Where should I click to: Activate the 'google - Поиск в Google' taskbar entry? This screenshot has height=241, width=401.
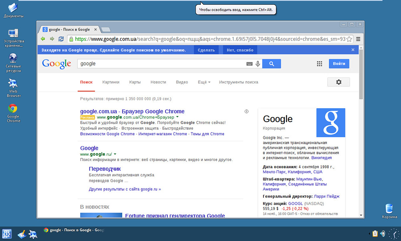pyautogui.click(x=74, y=230)
